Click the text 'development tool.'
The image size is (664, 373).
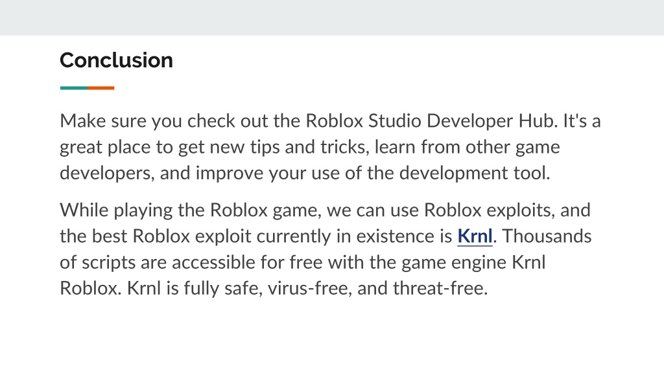pyautogui.click(x=475, y=174)
